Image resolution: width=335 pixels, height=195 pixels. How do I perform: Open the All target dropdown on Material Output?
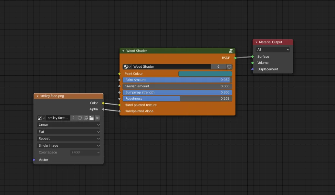(x=272, y=49)
